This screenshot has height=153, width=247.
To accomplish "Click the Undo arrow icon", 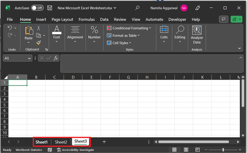I will pyautogui.click(x=10, y=28).
